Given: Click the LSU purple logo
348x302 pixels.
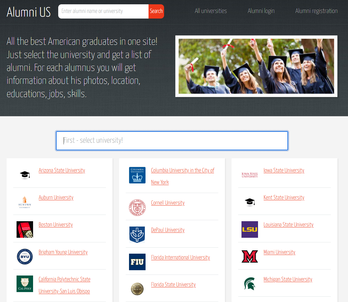Looking at the screenshot, I should click(x=249, y=229).
